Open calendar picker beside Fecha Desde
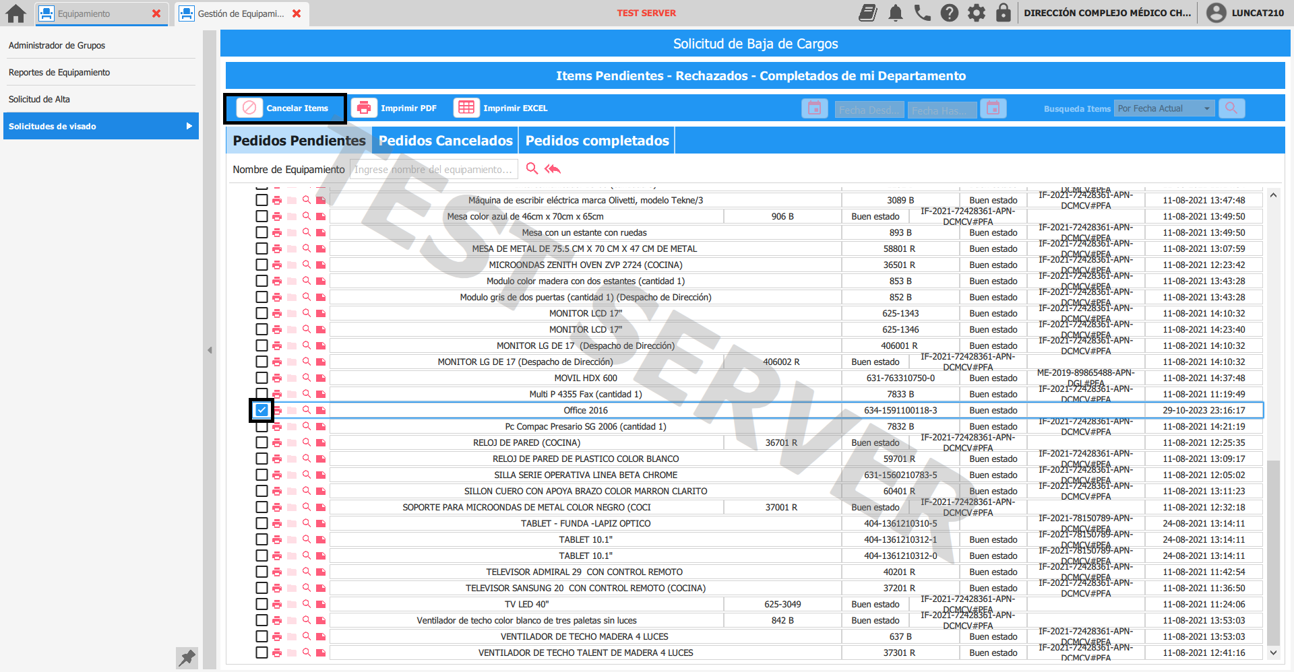Viewport: 1294px width, 672px height. [814, 108]
